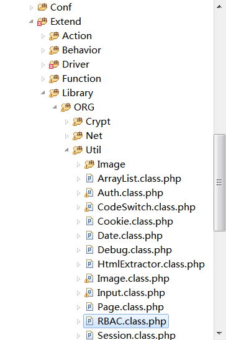Collapse the ORG folder arrow
Screen dimensions: 226x340
[55, 107]
